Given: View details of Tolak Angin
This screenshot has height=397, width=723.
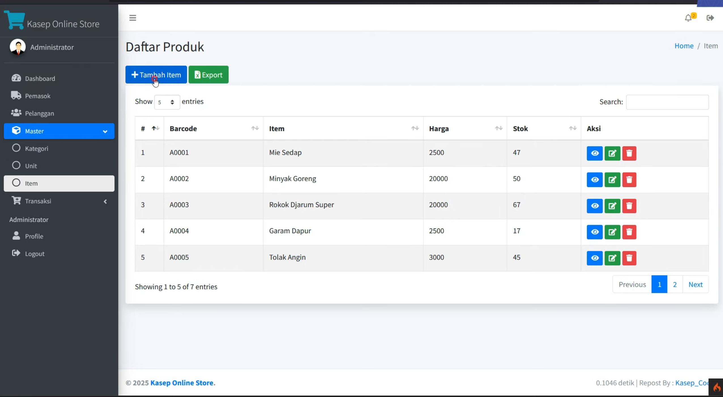Looking at the screenshot, I should [x=594, y=258].
